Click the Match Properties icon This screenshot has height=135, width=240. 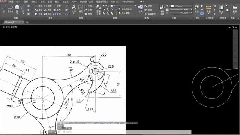(x=162, y=7)
